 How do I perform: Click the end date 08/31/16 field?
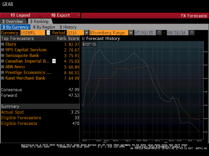(178, 33)
